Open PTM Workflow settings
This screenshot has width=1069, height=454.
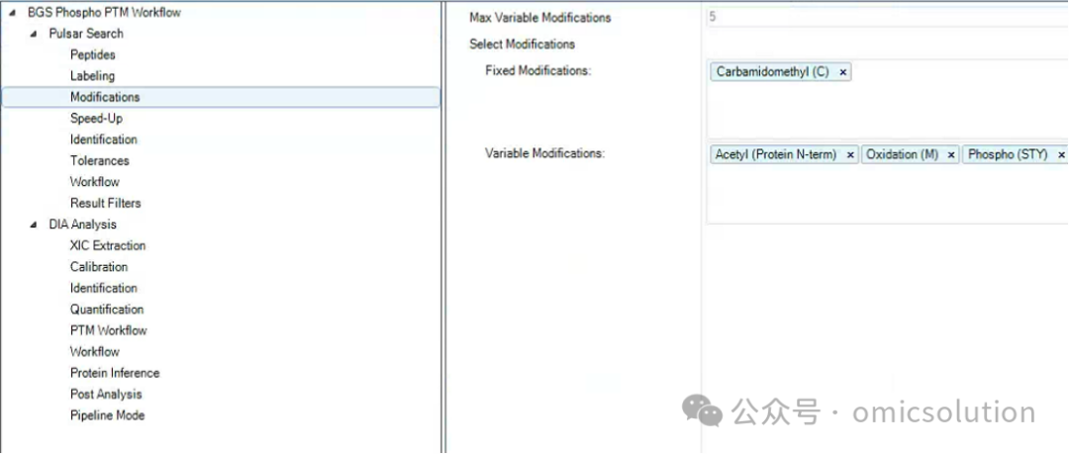coord(109,330)
